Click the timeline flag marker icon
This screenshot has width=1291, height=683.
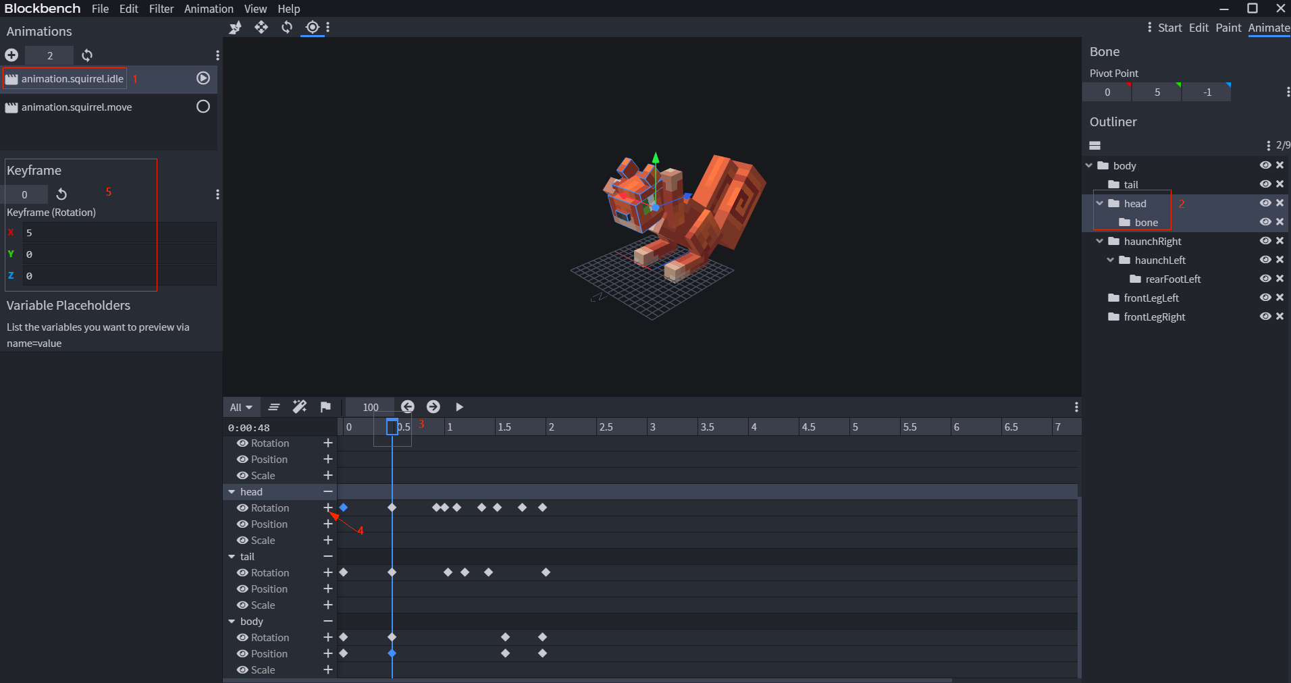coord(325,406)
